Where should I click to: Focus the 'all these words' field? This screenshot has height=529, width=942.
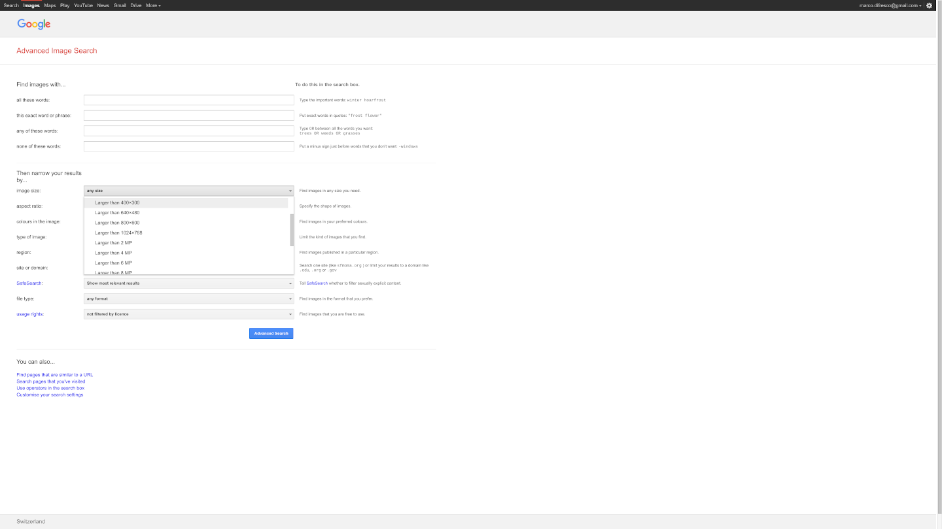[189, 100]
